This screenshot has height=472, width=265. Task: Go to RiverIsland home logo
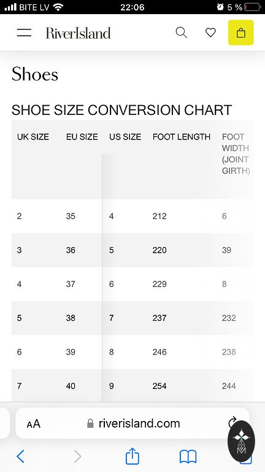click(x=78, y=33)
